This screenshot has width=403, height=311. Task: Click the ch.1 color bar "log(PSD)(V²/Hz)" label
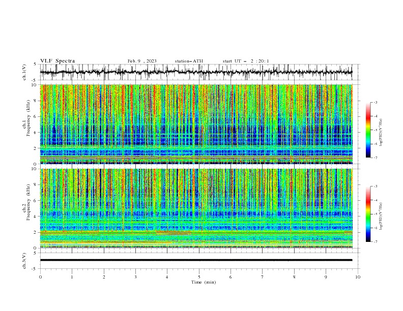point(381,133)
